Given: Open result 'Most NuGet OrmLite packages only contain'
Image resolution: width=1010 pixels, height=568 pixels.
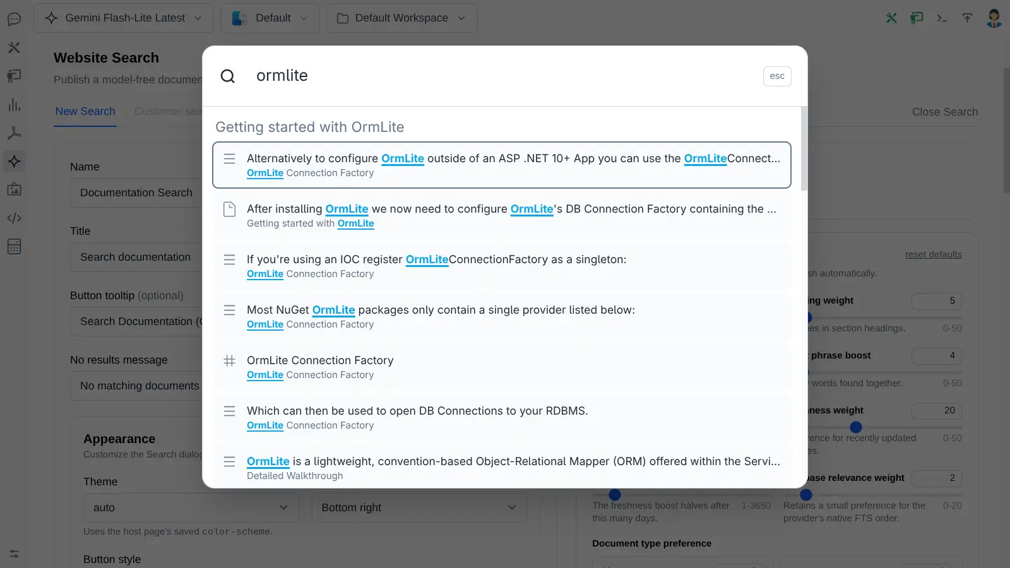Looking at the screenshot, I should click(502, 316).
